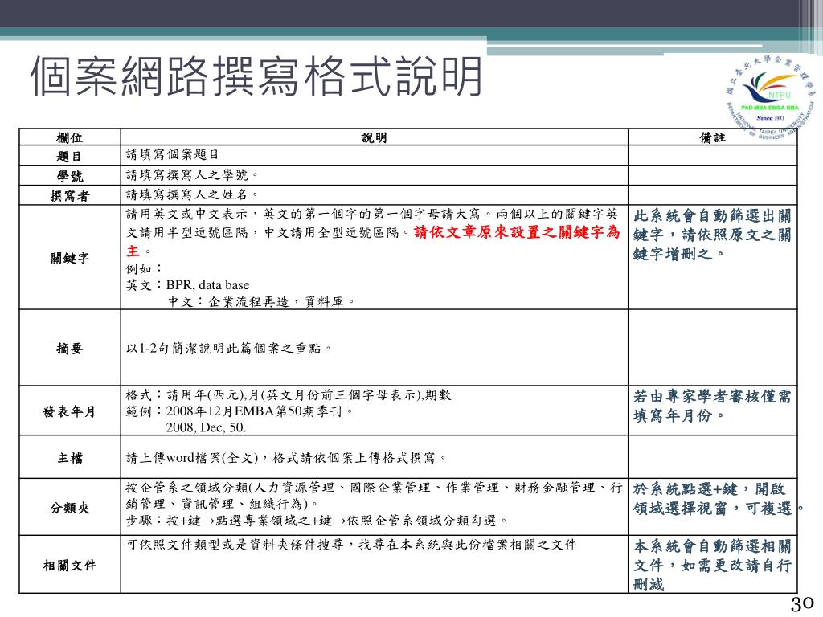823x617 pixels.
Task: Click the 備註 column header
Action: (712, 137)
